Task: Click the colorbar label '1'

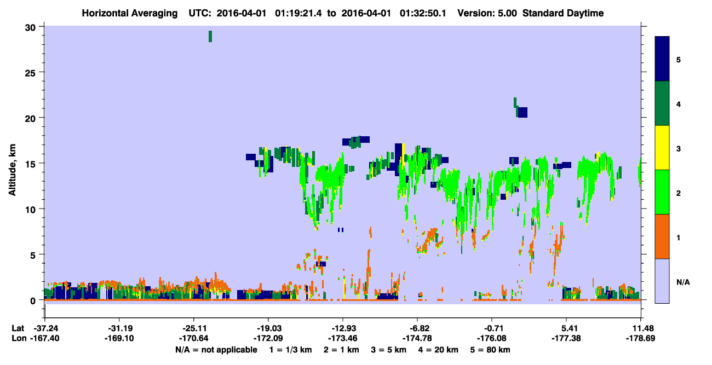Action: (679, 237)
